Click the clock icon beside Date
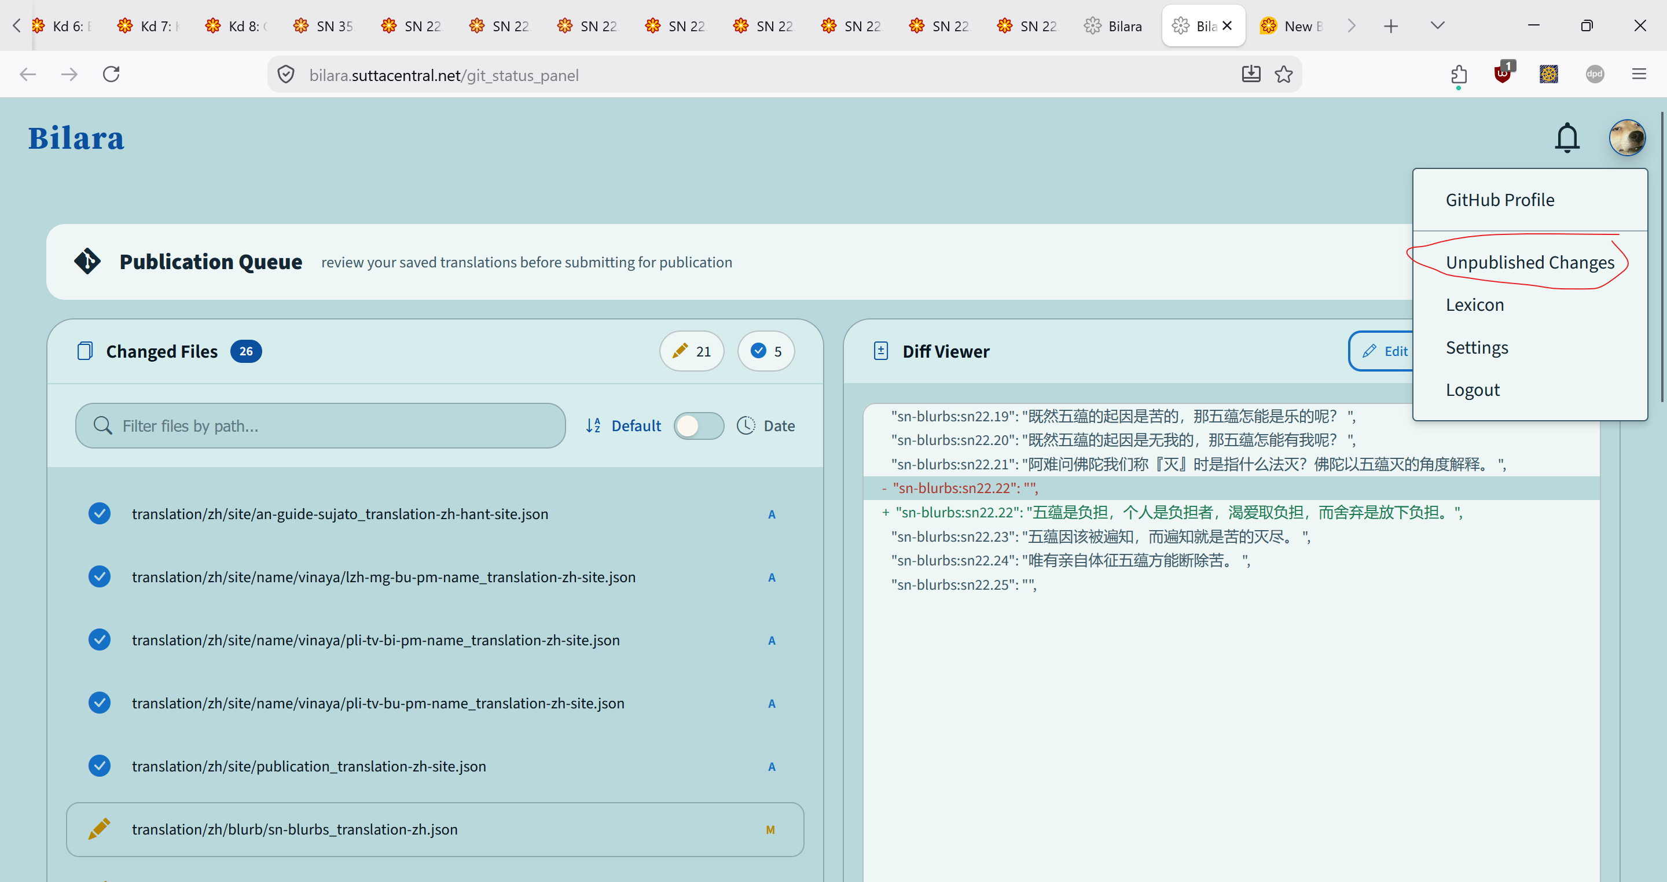The width and height of the screenshot is (1667, 882). pyautogui.click(x=746, y=425)
